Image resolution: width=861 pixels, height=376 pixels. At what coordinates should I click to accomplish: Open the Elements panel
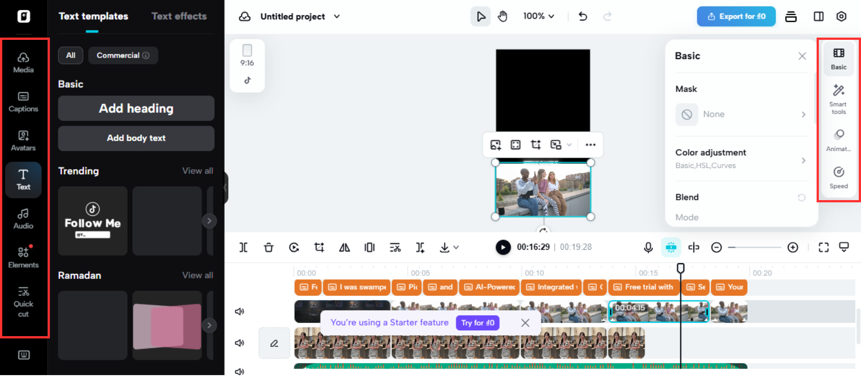tap(23, 258)
